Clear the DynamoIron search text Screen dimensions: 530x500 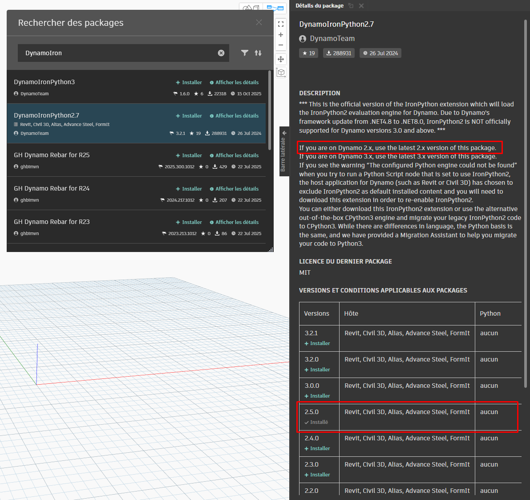[221, 53]
